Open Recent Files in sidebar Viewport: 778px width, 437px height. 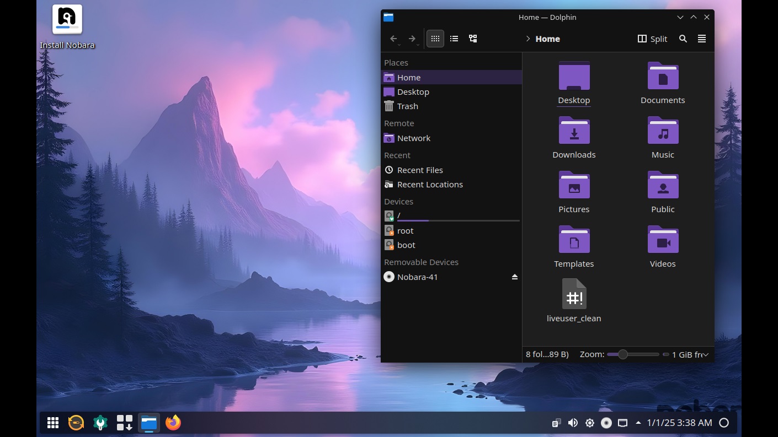(419, 170)
